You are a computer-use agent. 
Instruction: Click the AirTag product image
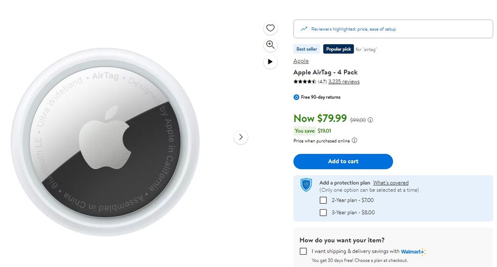pyautogui.click(x=105, y=142)
